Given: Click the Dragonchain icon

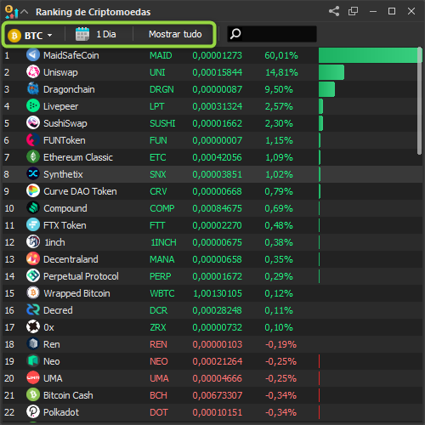Looking at the screenshot, I should [x=33, y=89].
